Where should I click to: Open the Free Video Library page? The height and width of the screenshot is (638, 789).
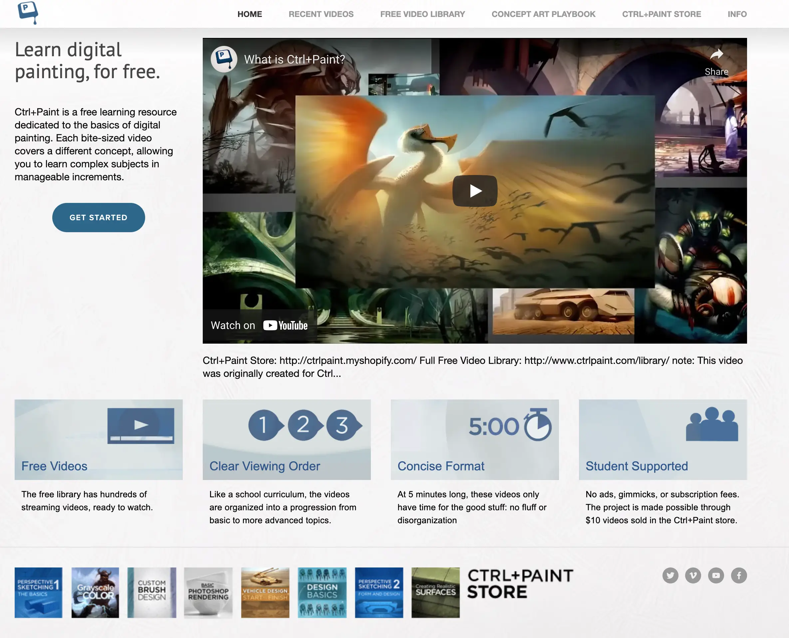click(x=422, y=14)
